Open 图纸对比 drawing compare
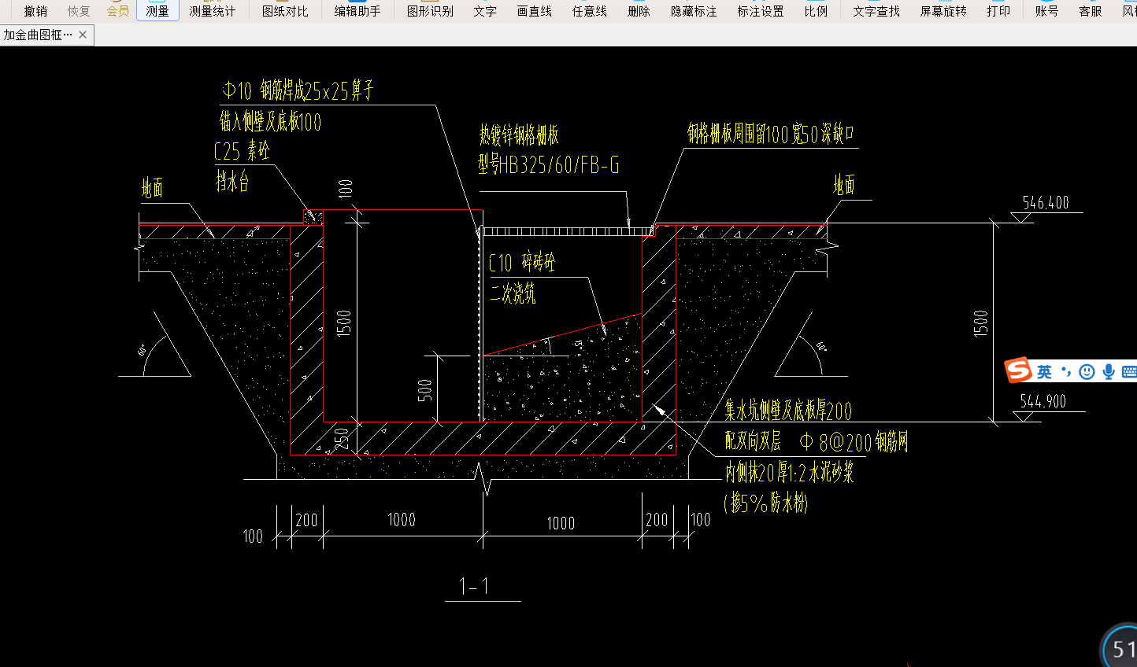This screenshot has height=667, width=1137. pos(285,11)
